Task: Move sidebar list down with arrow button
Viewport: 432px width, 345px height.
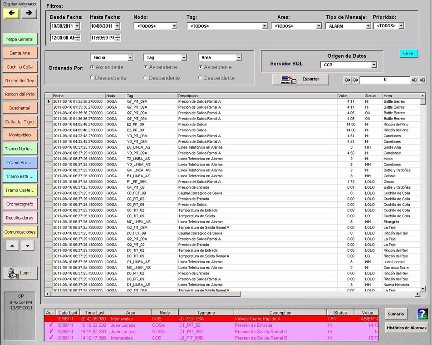Action: 28,245
